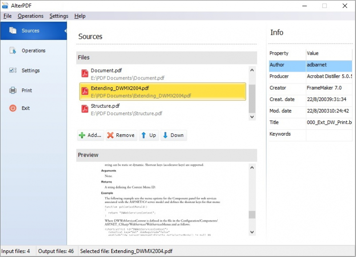The image size is (356, 257).
Task: Click the Settings checklist icon in sidebar
Action: 13,71
